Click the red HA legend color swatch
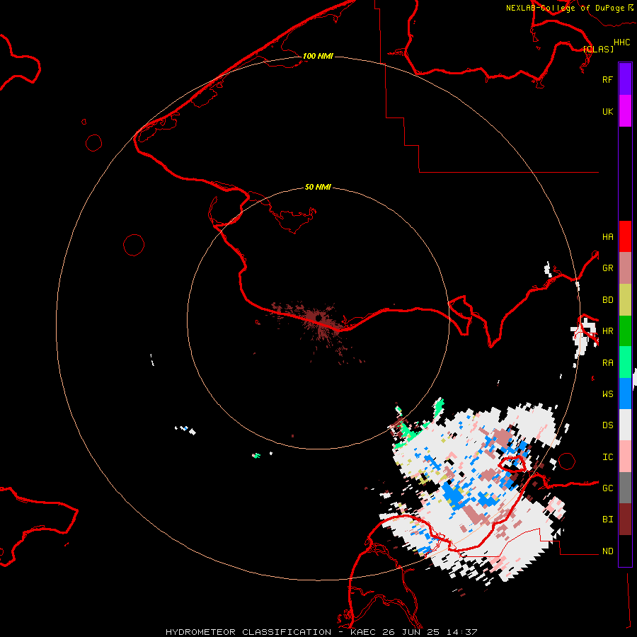637x637 pixels. [625, 236]
